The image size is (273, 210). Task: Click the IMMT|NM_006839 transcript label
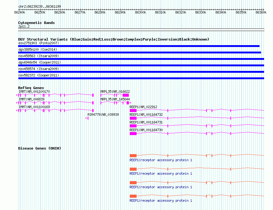click(31, 99)
